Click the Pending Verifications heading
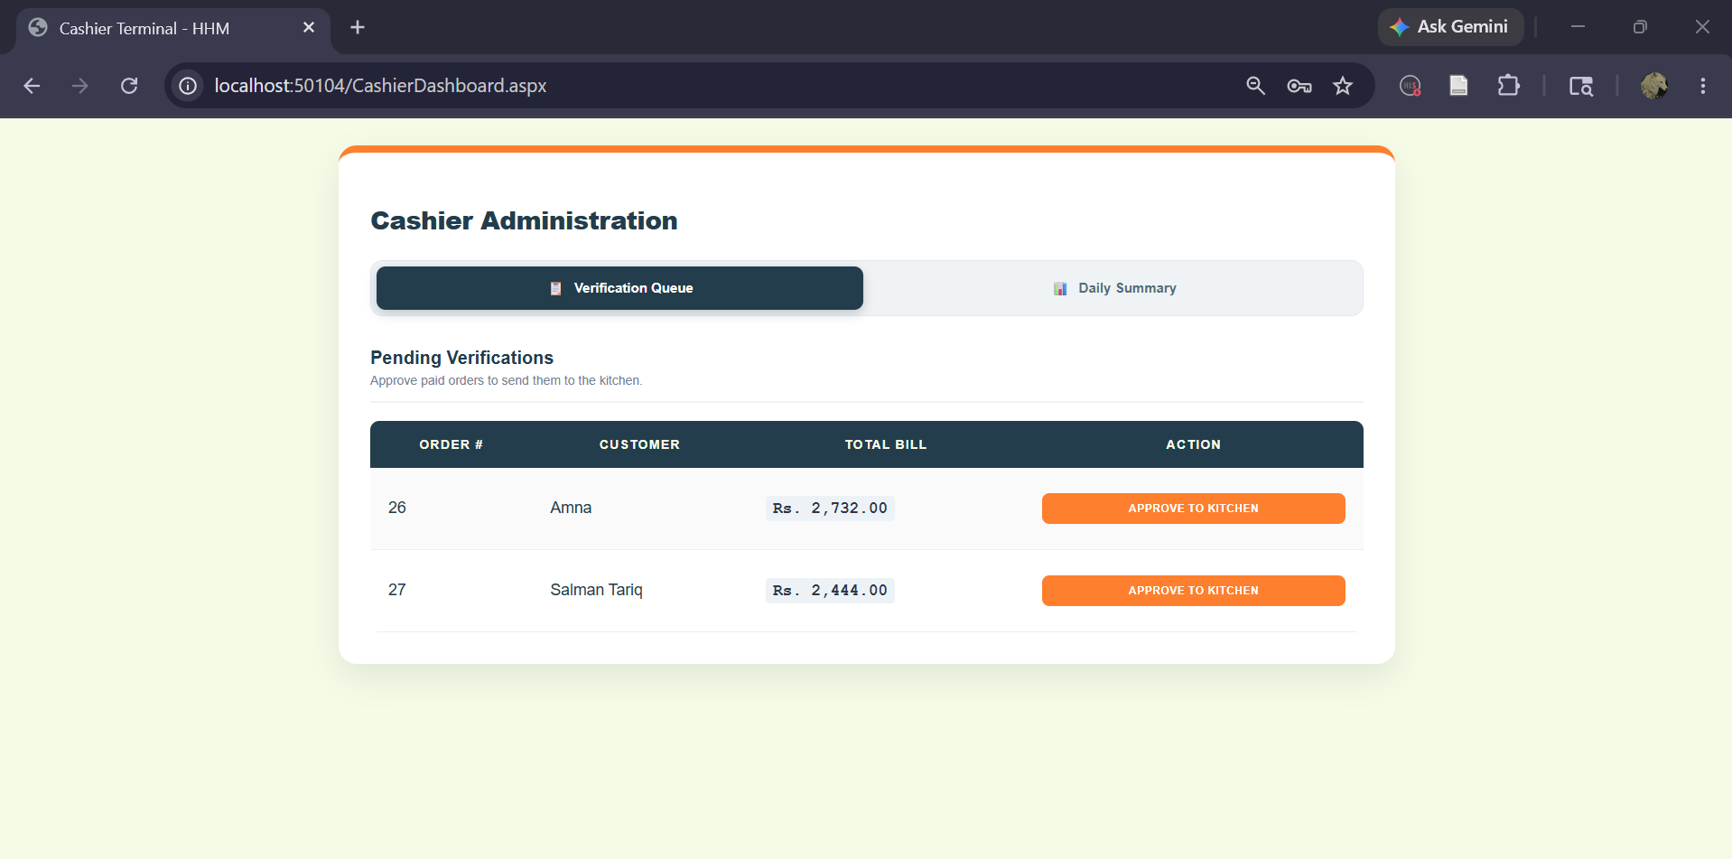 pyautogui.click(x=461, y=358)
